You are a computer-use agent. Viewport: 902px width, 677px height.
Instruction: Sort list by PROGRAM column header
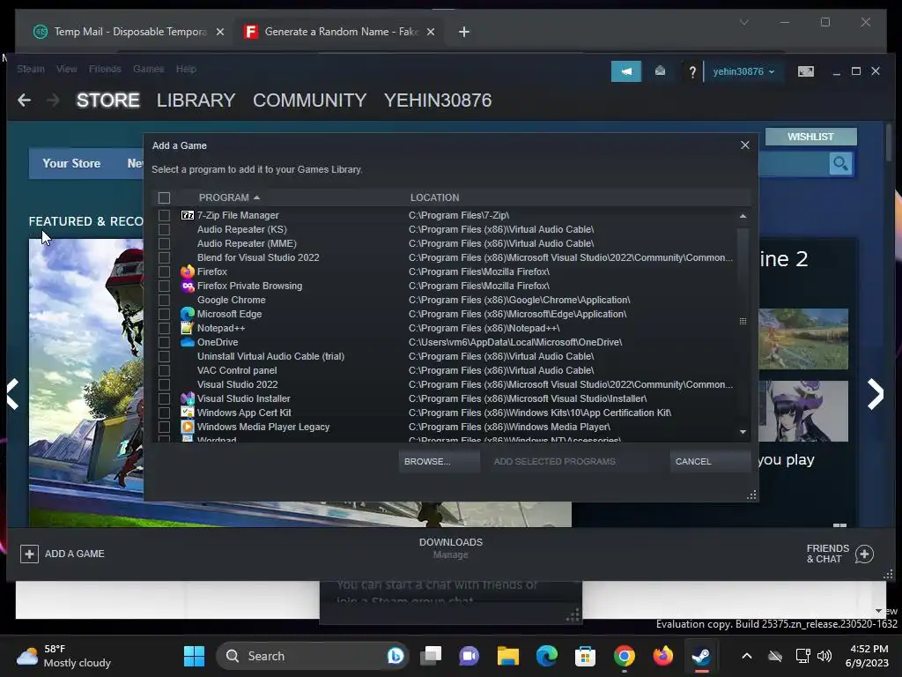229,197
